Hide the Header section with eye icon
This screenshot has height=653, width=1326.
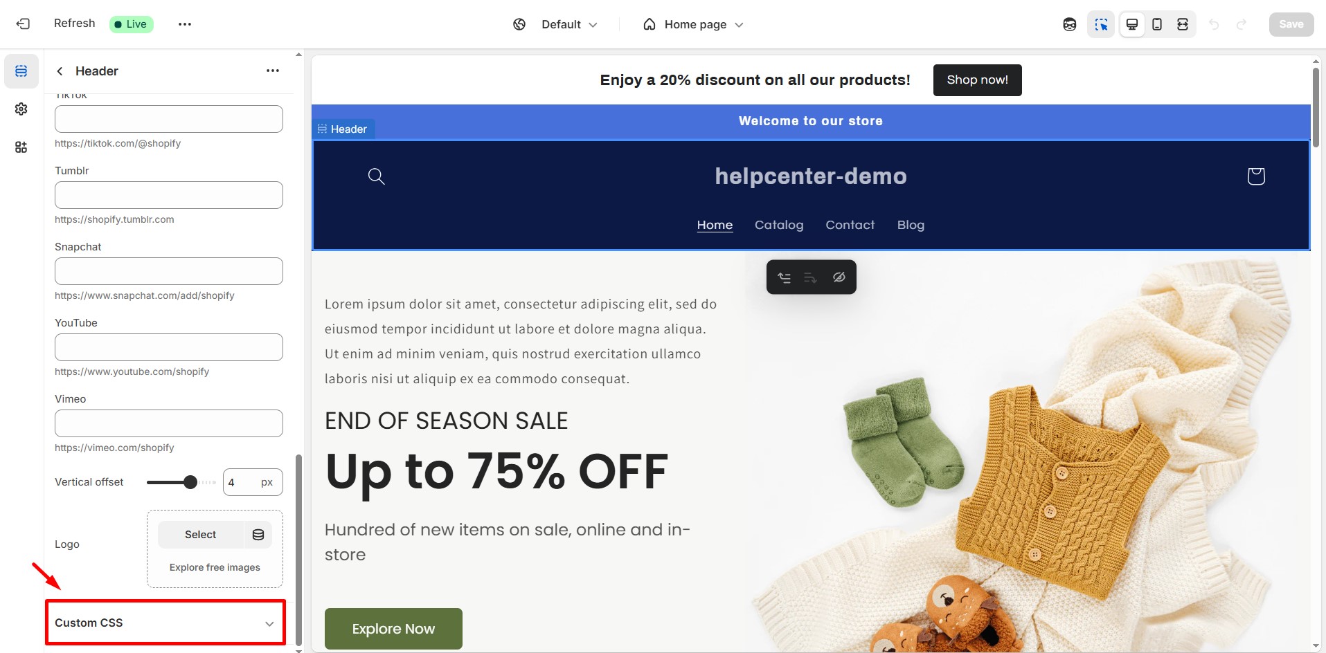click(839, 277)
